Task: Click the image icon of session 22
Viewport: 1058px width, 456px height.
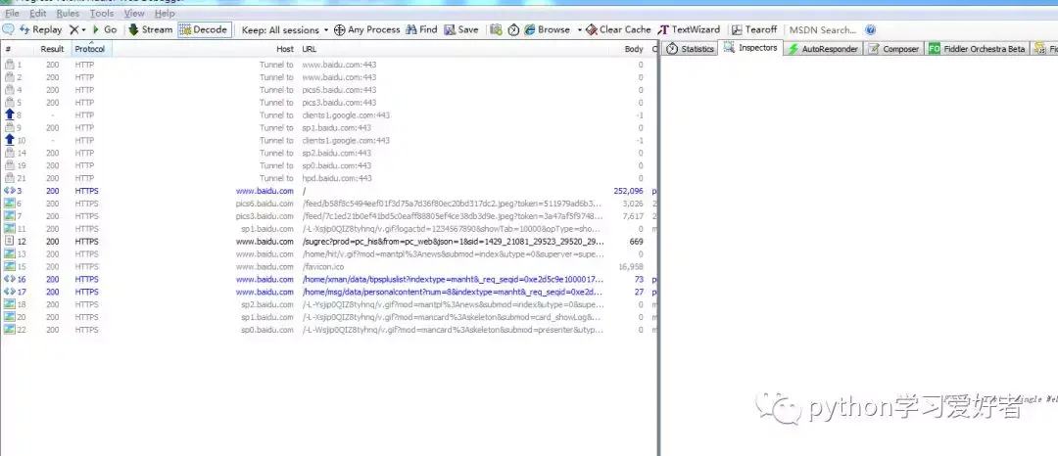Action: click(10, 330)
